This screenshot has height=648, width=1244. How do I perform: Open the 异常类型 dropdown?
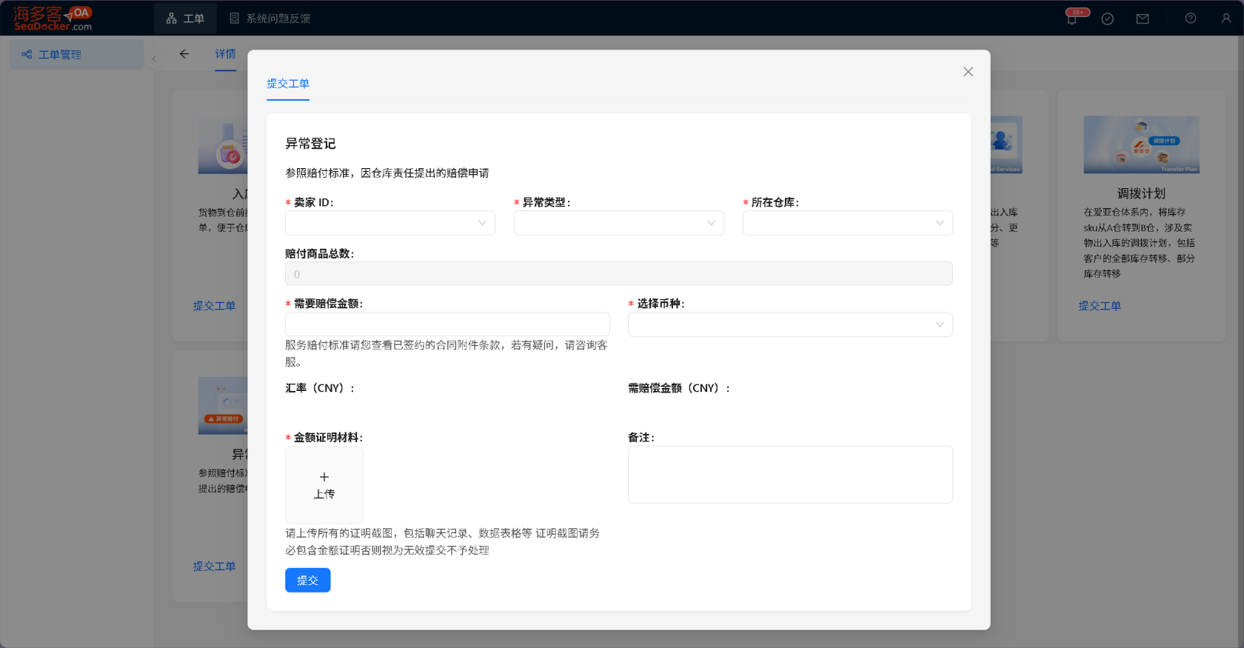(x=619, y=223)
